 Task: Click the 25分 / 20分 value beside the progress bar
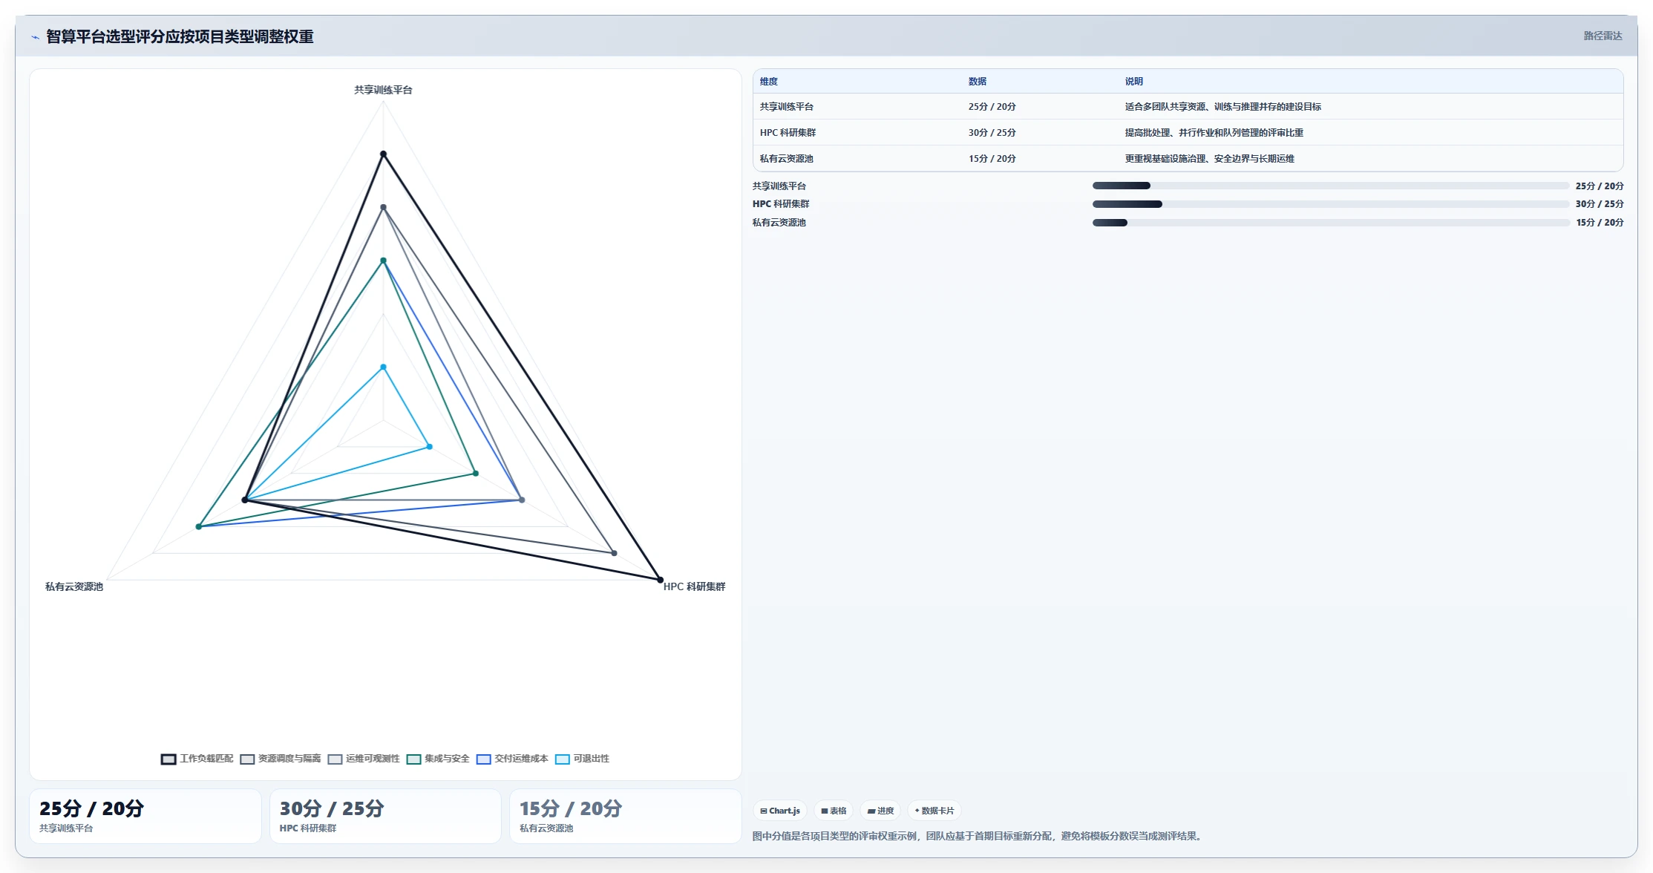point(1600,186)
